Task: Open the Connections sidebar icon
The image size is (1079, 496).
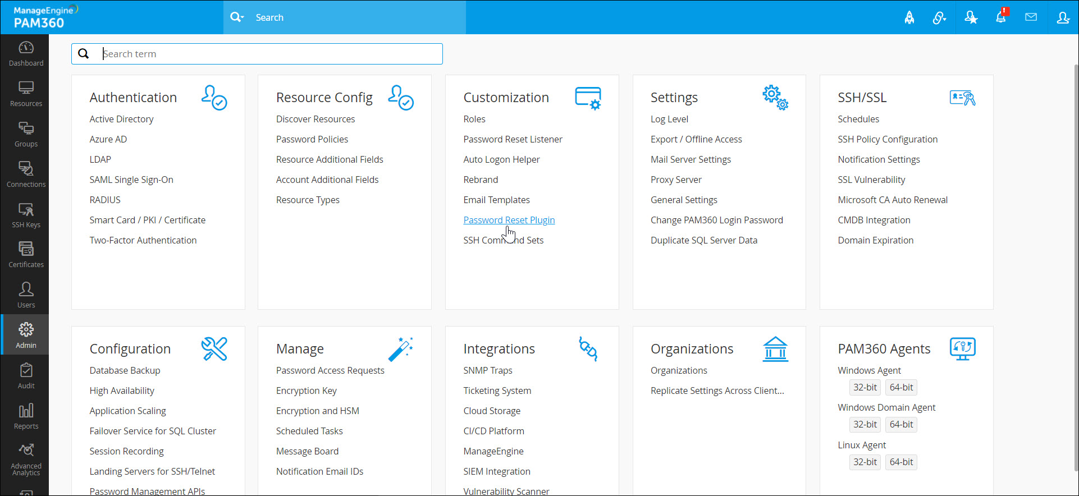Action: [x=26, y=175]
